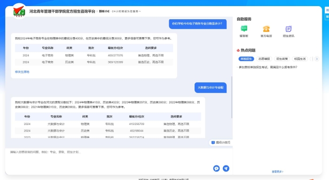Click the 自助服务 section heading
Screen dimensions: 329x180
coord(244,19)
